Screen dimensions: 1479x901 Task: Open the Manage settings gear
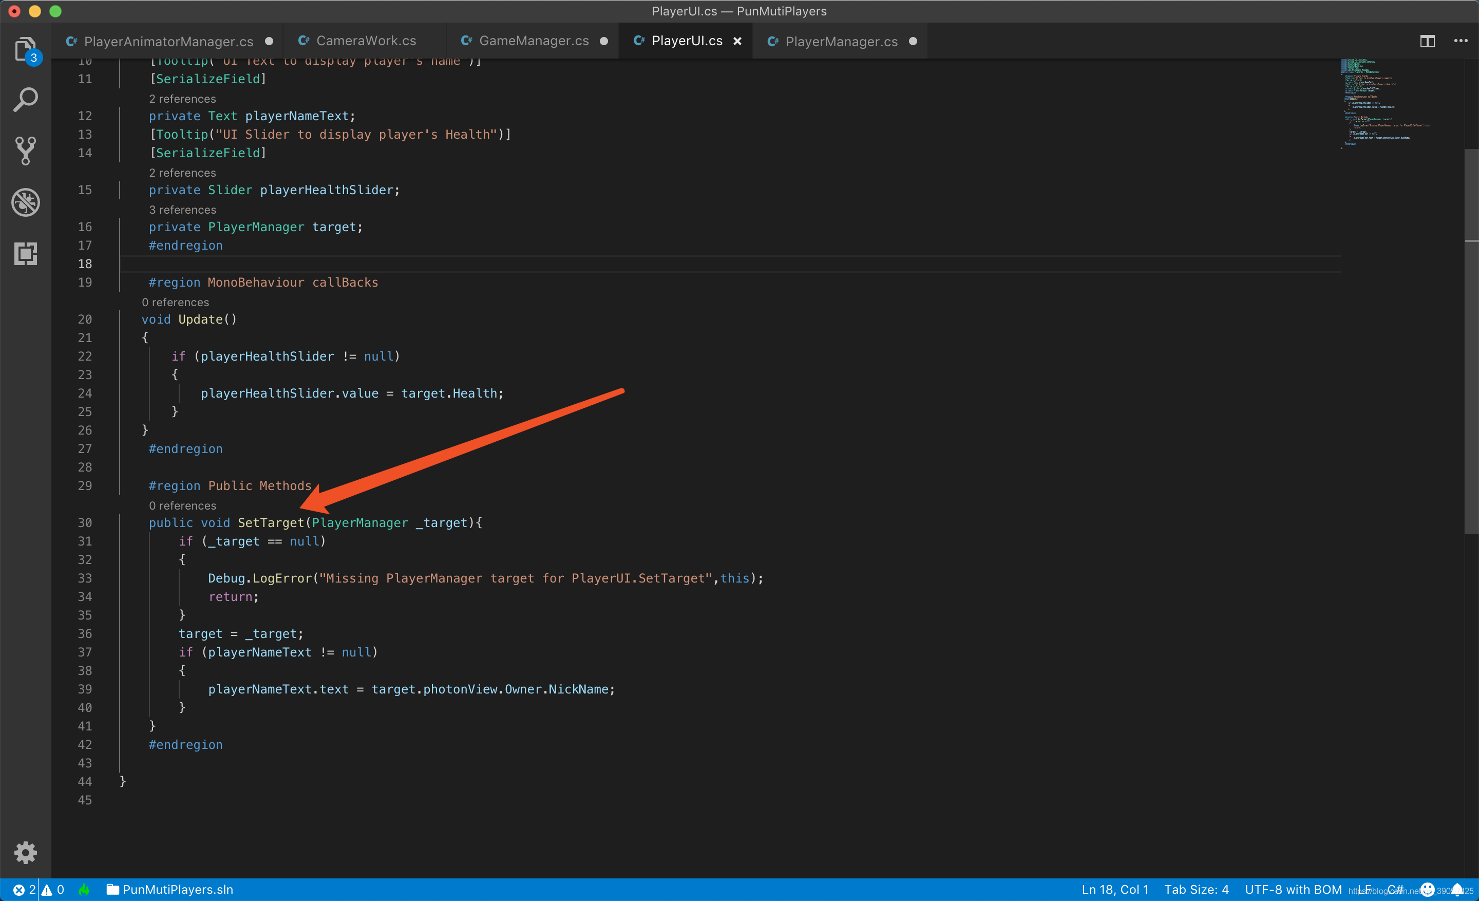pos(26,852)
